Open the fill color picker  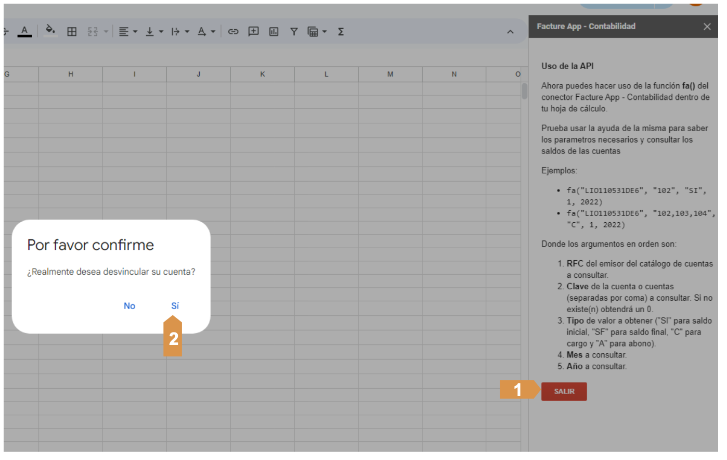[50, 31]
